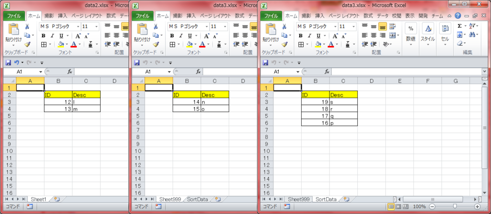Open Borders dropdown arrow in right window
491x214 pixels.
[308, 45]
